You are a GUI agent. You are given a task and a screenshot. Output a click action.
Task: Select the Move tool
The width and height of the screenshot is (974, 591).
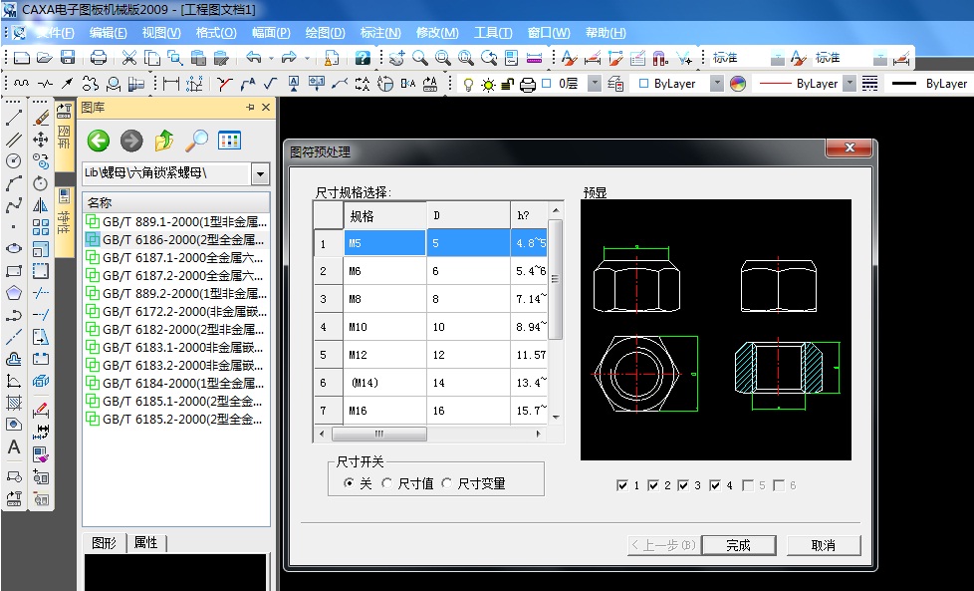click(x=41, y=140)
